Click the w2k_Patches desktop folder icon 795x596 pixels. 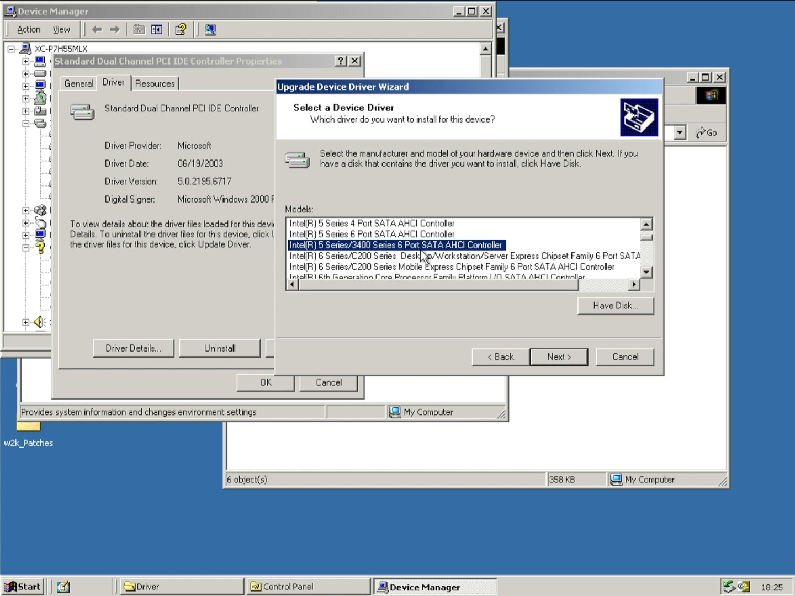pyautogui.click(x=28, y=426)
